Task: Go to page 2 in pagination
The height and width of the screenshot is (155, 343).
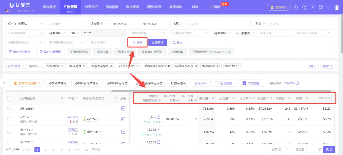Action: [45, 149]
